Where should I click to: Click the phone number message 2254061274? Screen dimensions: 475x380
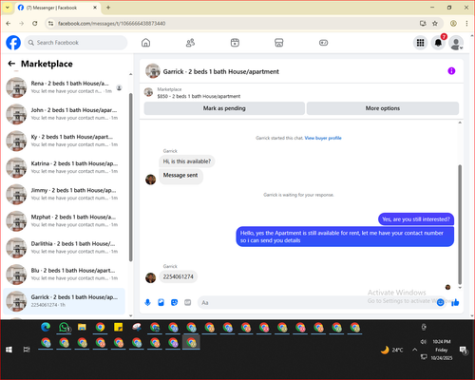pyautogui.click(x=178, y=276)
